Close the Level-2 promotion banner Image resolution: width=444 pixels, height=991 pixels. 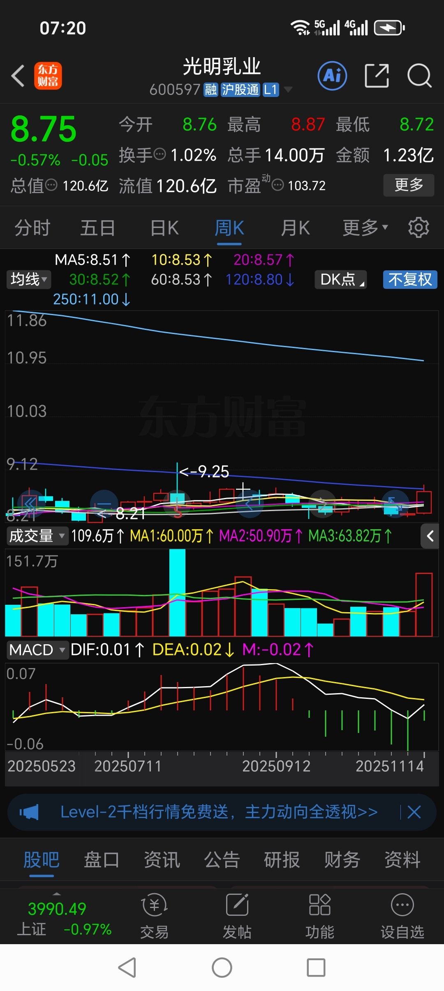[414, 812]
